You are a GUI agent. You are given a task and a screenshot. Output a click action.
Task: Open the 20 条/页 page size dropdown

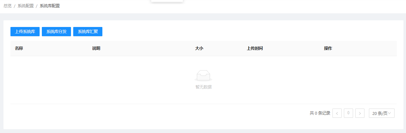[382, 113]
